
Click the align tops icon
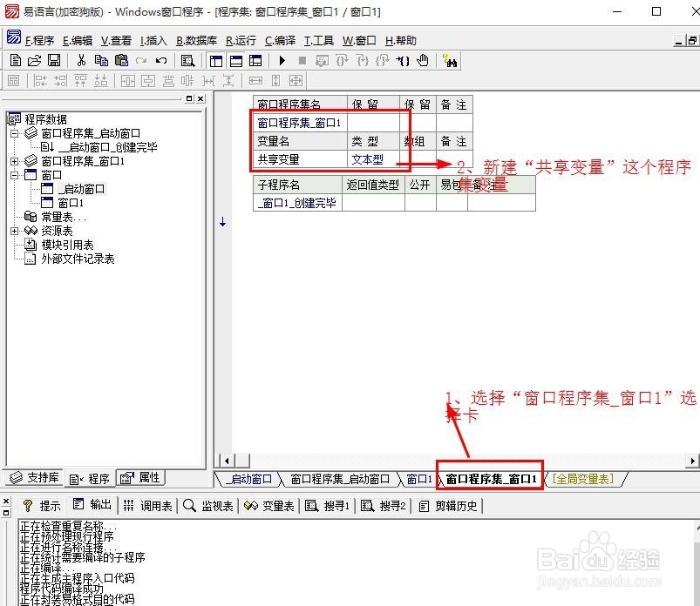pos(81,81)
